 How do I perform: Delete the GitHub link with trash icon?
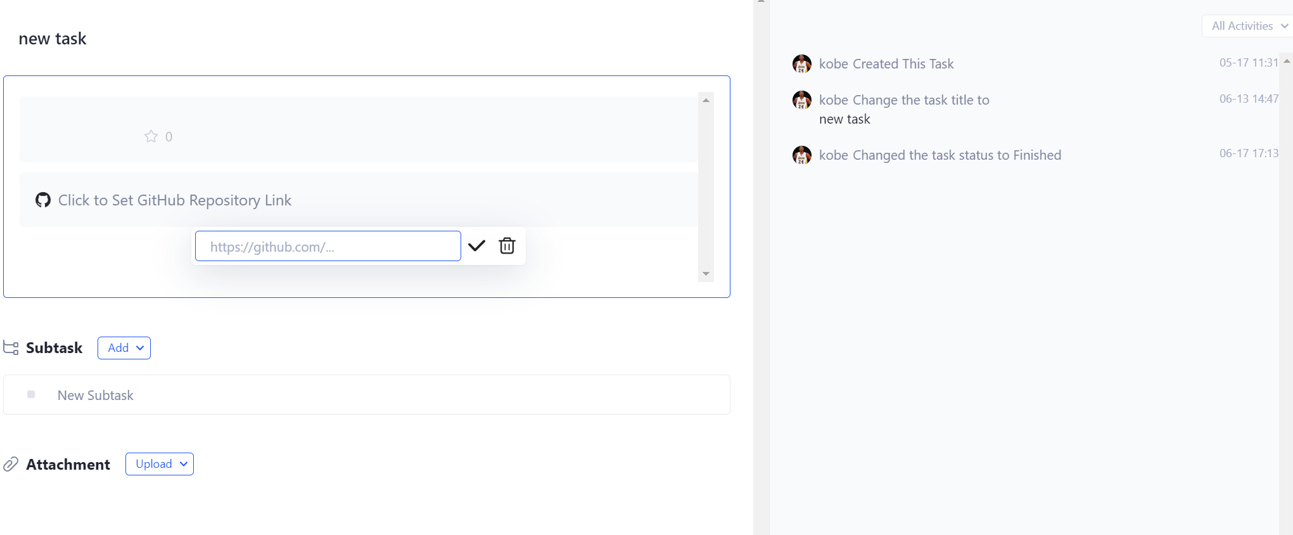507,246
